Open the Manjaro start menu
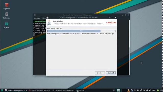163x92 pixels. 2,90
